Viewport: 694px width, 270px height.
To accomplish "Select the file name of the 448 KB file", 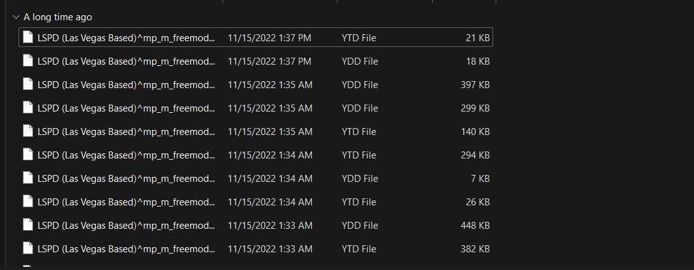I will [x=126, y=226].
